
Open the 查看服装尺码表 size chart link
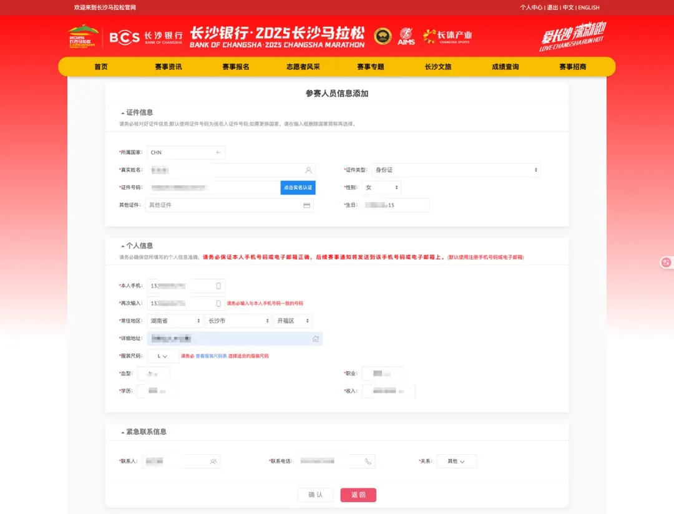[x=211, y=356]
